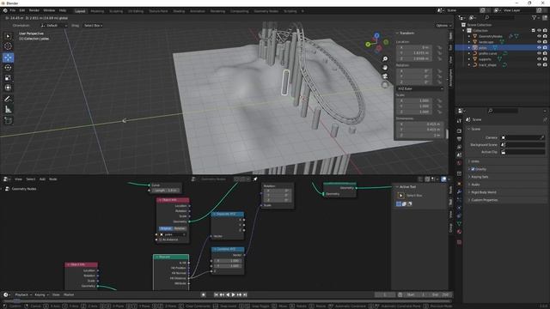
Task: Open the Window menu
Action: [x=49, y=11]
